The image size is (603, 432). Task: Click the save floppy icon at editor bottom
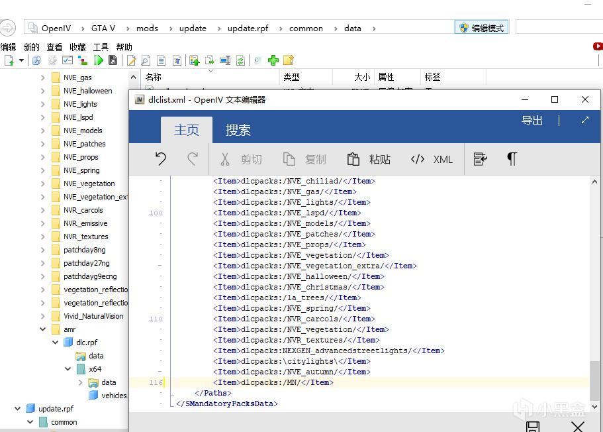click(533, 427)
